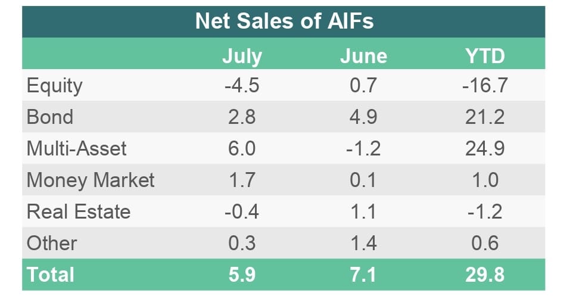Select Bond YTD value 21.2

point(485,117)
